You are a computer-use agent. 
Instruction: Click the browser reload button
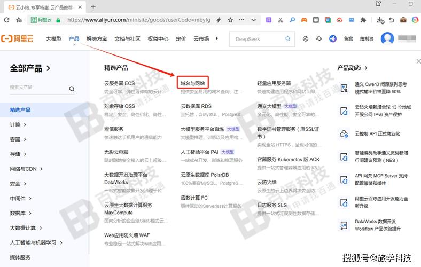[x=6, y=20]
